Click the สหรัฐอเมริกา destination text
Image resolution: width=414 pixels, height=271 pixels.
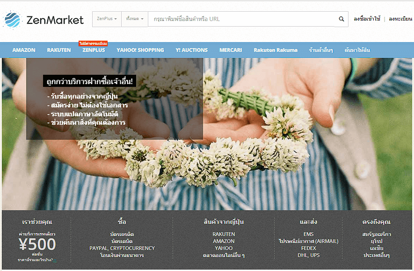(376, 234)
